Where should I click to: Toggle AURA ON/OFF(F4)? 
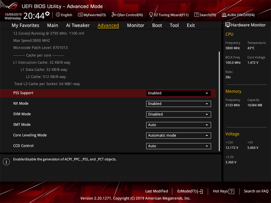[x=238, y=15]
